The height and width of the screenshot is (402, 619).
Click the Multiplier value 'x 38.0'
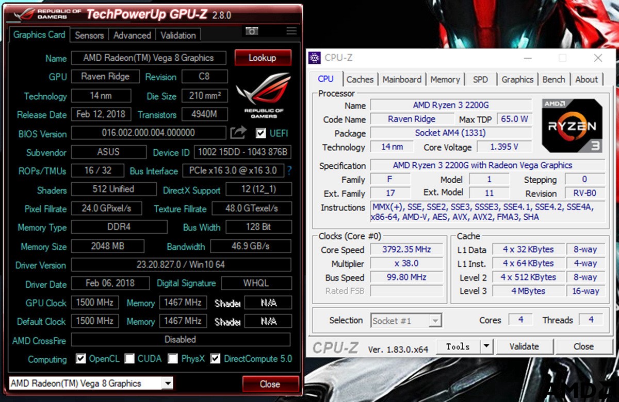tap(405, 264)
